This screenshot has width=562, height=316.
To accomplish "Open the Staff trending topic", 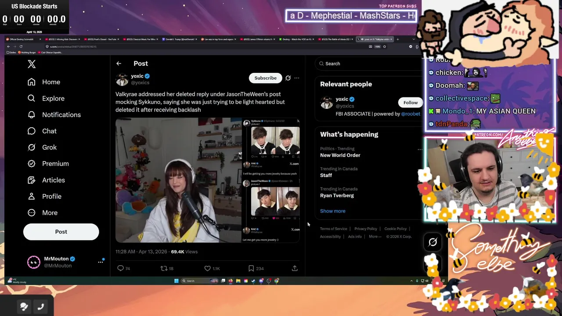I will pos(326,176).
